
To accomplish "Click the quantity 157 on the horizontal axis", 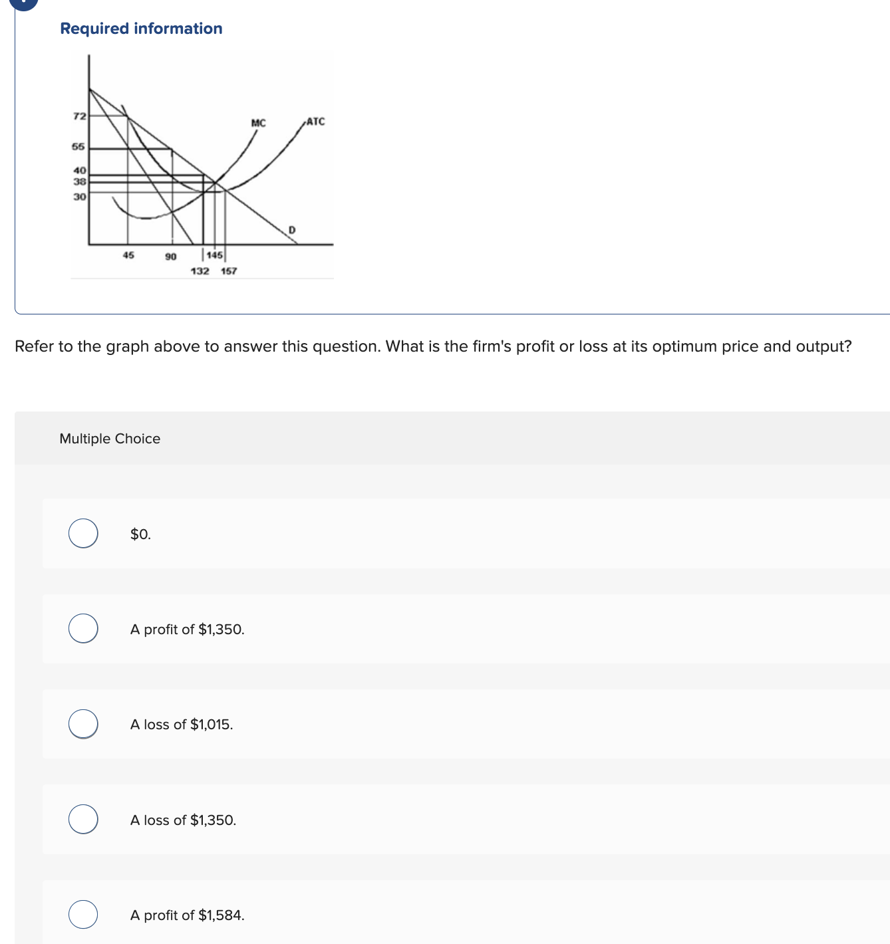I will coord(228,271).
